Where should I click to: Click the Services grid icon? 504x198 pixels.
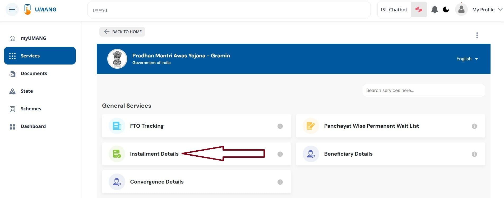coord(12,56)
